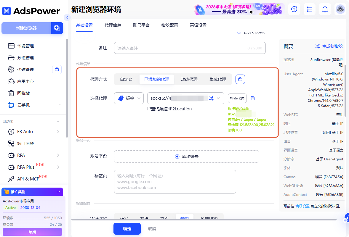Click the 合并Cookie plus icon above 备注
Viewport: 349px width, 237px height.
point(239,33)
